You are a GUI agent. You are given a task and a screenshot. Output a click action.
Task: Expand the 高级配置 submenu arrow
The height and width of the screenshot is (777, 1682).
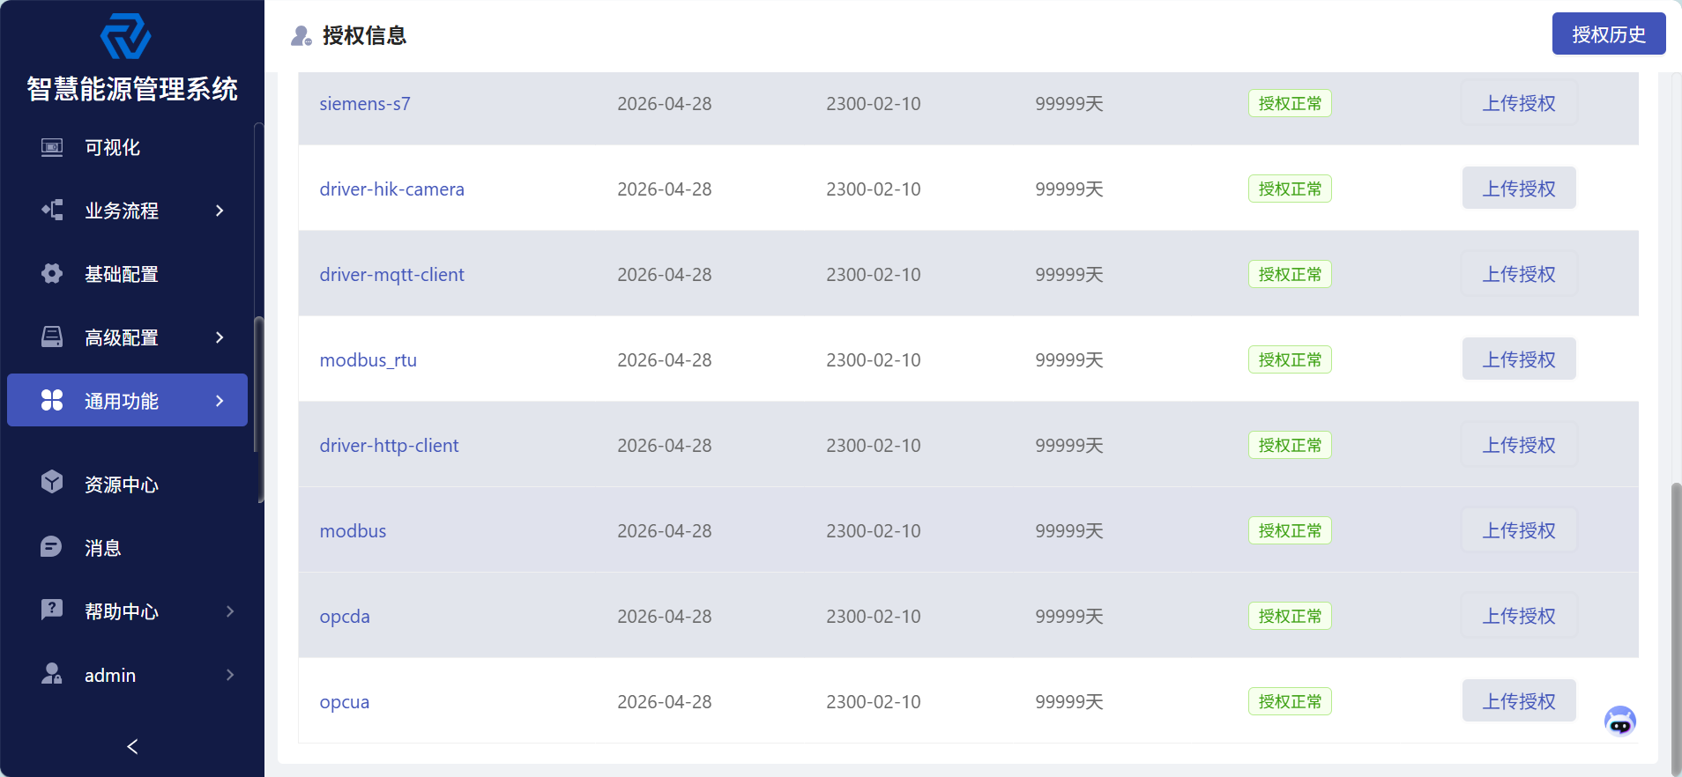pos(220,337)
